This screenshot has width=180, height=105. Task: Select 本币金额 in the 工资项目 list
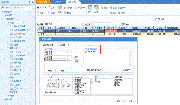click(55, 59)
